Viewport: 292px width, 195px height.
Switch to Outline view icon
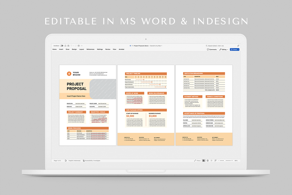click(211, 160)
